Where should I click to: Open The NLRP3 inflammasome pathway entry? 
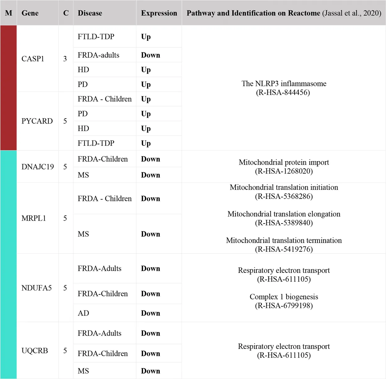pyautogui.click(x=284, y=84)
